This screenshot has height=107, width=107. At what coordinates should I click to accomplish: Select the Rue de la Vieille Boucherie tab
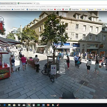pos(26,3)
